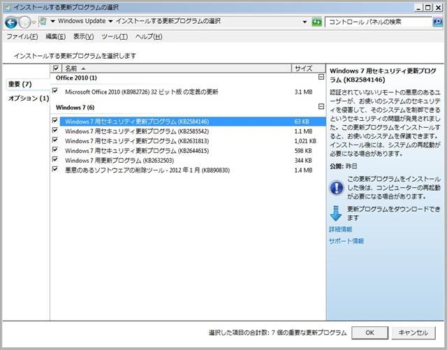Click the search magnifier icon
447x350 pixels.
[x=437, y=22]
